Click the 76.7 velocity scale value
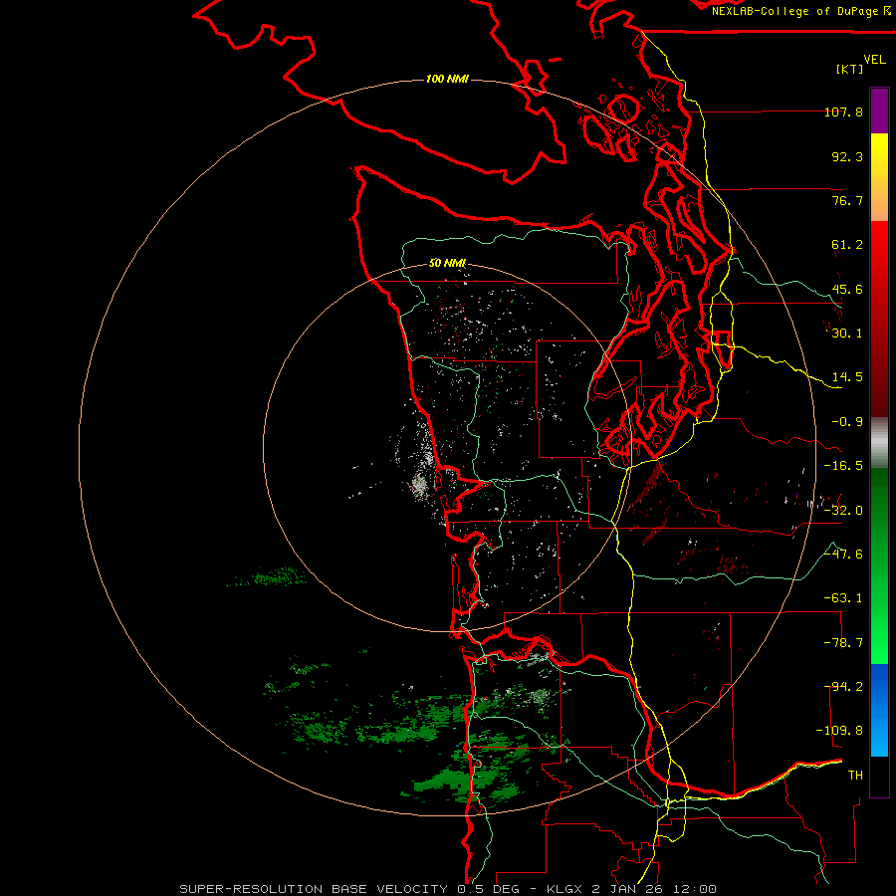The image size is (896, 896). tap(847, 200)
